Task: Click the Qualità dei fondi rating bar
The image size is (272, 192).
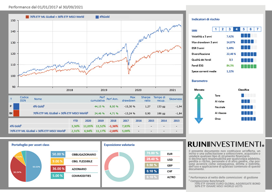Action: (x=249, y=60)
